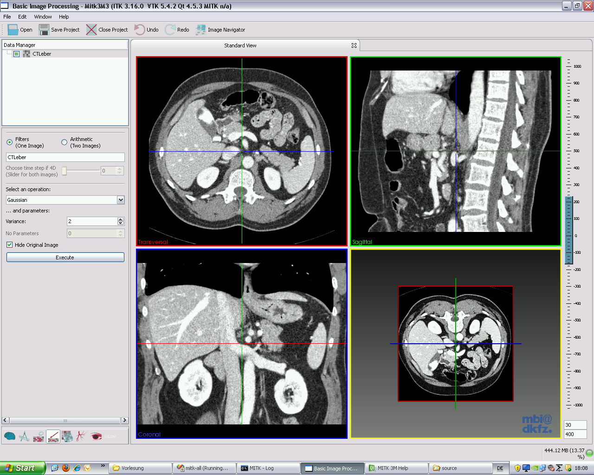Open the Edit menu
The image size is (594, 475).
pos(22,17)
